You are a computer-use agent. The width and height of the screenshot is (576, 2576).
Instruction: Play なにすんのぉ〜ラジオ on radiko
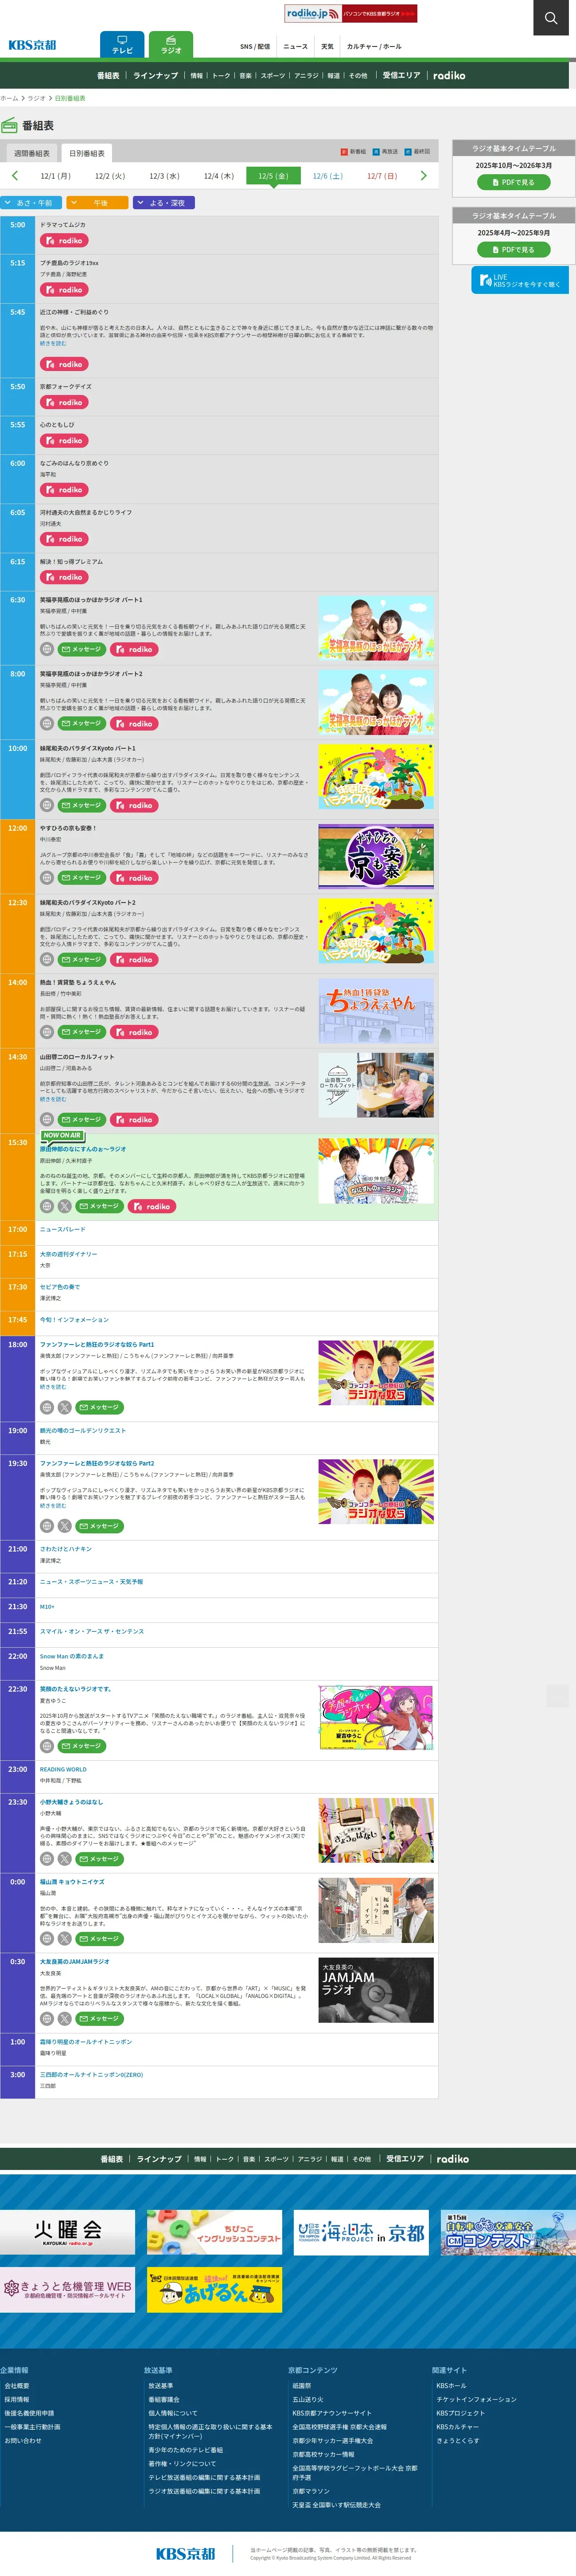(152, 1207)
